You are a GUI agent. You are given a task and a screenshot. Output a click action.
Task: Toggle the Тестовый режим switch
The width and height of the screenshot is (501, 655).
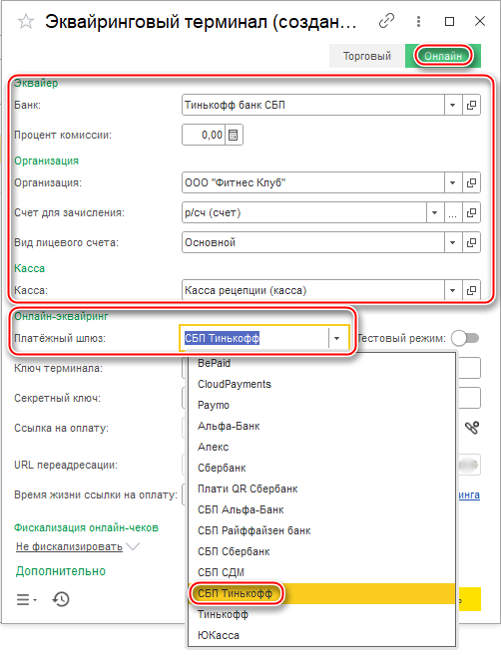(x=465, y=338)
